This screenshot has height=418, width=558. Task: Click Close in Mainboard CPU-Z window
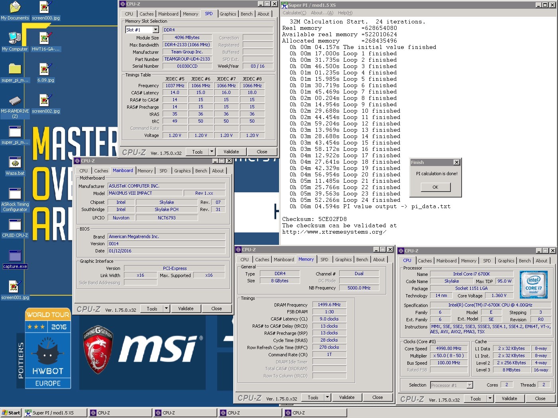click(216, 309)
